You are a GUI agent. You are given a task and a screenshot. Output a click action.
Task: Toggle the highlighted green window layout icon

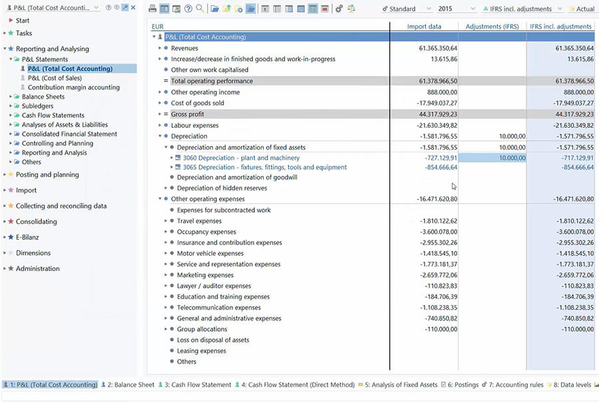pyautogui.click(x=313, y=9)
